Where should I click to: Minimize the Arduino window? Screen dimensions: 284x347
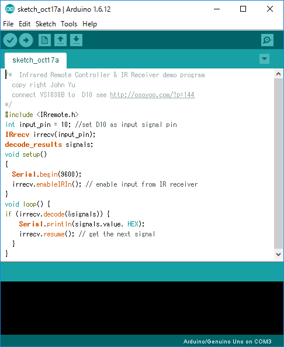point(217,9)
